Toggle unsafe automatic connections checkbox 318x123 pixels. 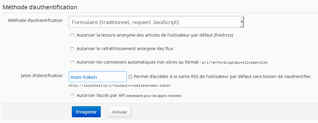point(72,62)
